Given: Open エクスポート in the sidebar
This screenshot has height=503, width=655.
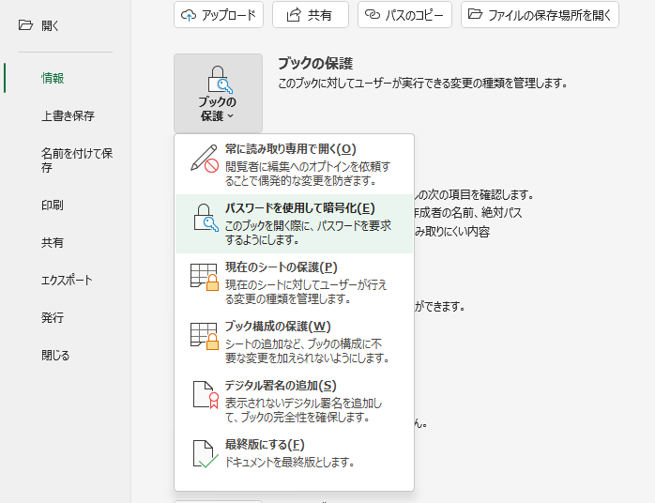Looking at the screenshot, I should [x=67, y=280].
